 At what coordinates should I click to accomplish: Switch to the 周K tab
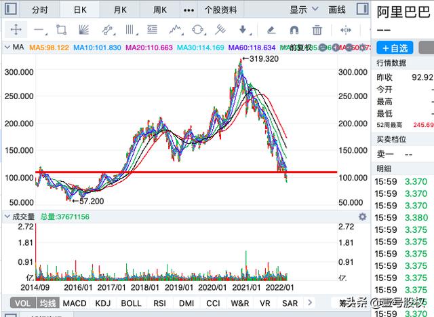160,10
